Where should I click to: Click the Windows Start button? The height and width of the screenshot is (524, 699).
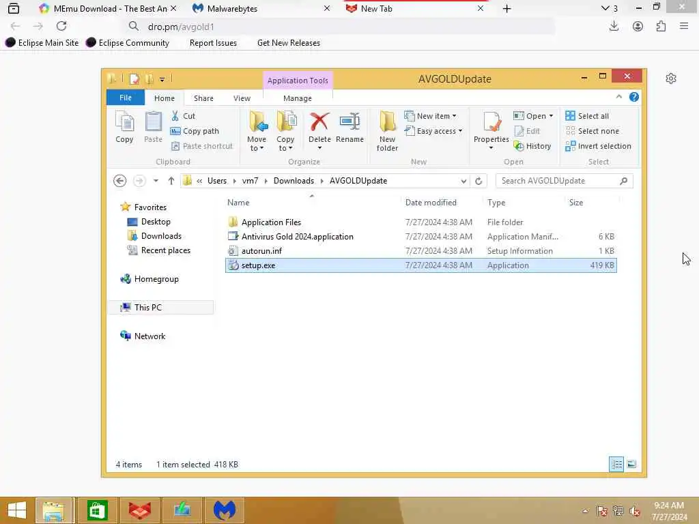click(17, 510)
